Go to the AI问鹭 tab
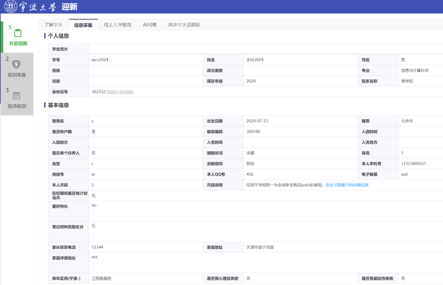 (150, 25)
